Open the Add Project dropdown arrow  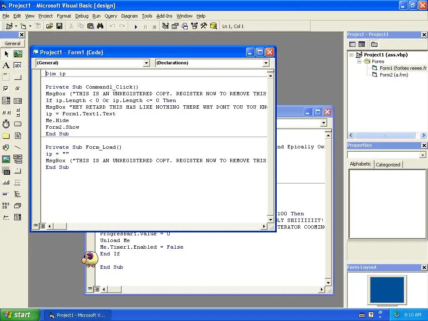pyautogui.click(x=16, y=26)
